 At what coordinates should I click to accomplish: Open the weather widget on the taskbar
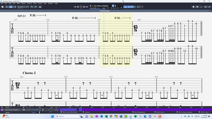tap(6, 116)
